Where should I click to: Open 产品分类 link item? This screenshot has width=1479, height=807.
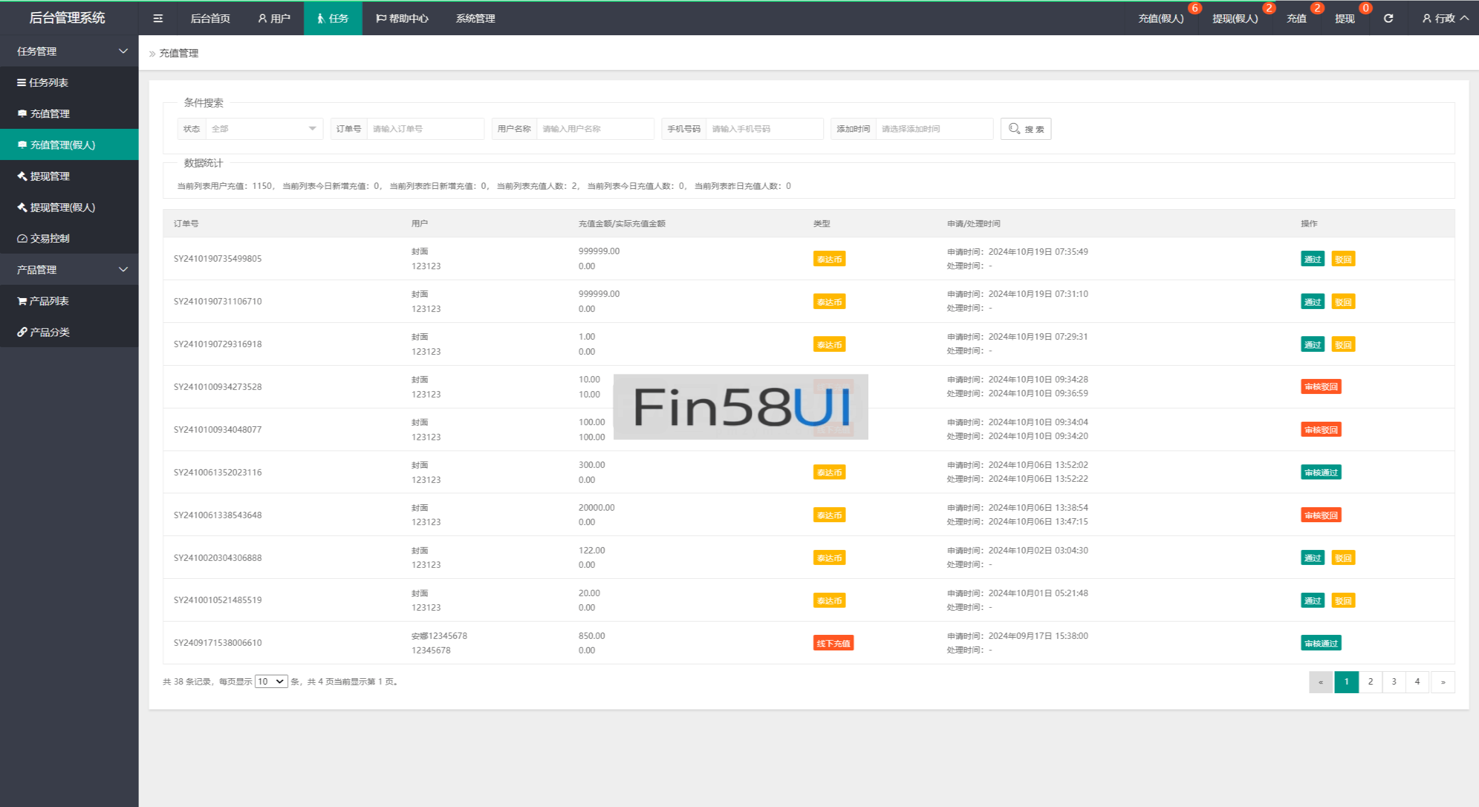coord(50,332)
